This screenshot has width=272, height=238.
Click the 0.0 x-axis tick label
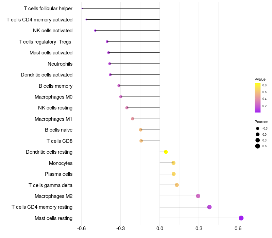(x=159, y=228)
